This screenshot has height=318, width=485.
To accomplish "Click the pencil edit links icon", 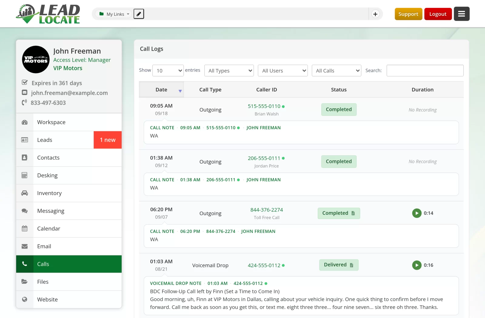I will click(x=139, y=14).
